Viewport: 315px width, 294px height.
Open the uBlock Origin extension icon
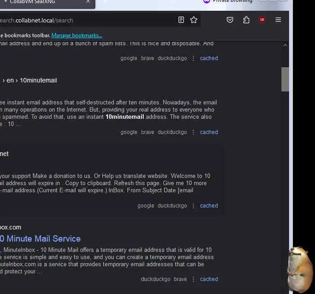pyautogui.click(x=262, y=20)
